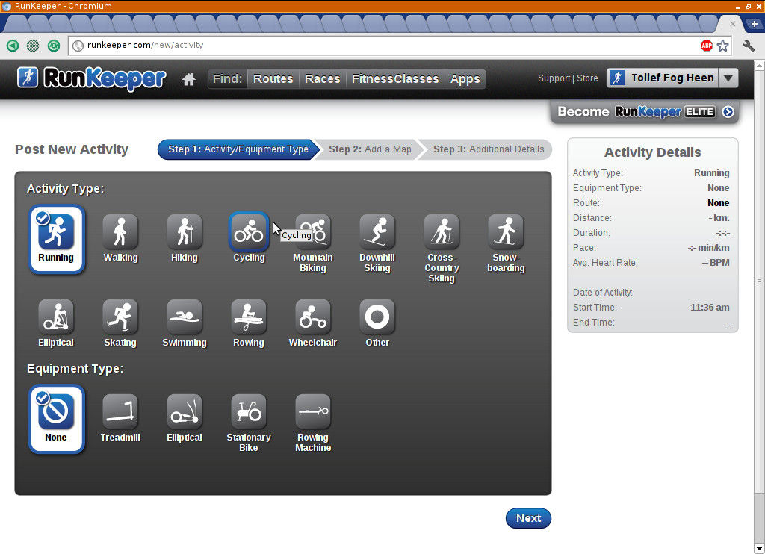This screenshot has width=765, height=554.
Task: Close the current browser tab
Action: 732,24
